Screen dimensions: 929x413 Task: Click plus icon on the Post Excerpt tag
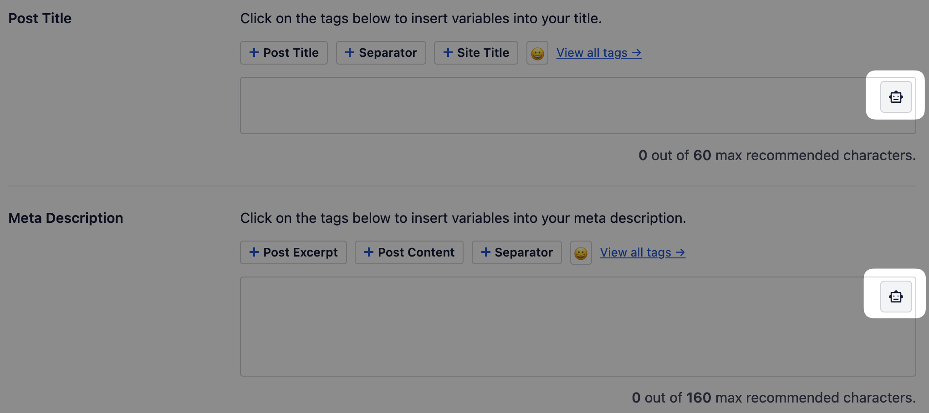tap(254, 252)
